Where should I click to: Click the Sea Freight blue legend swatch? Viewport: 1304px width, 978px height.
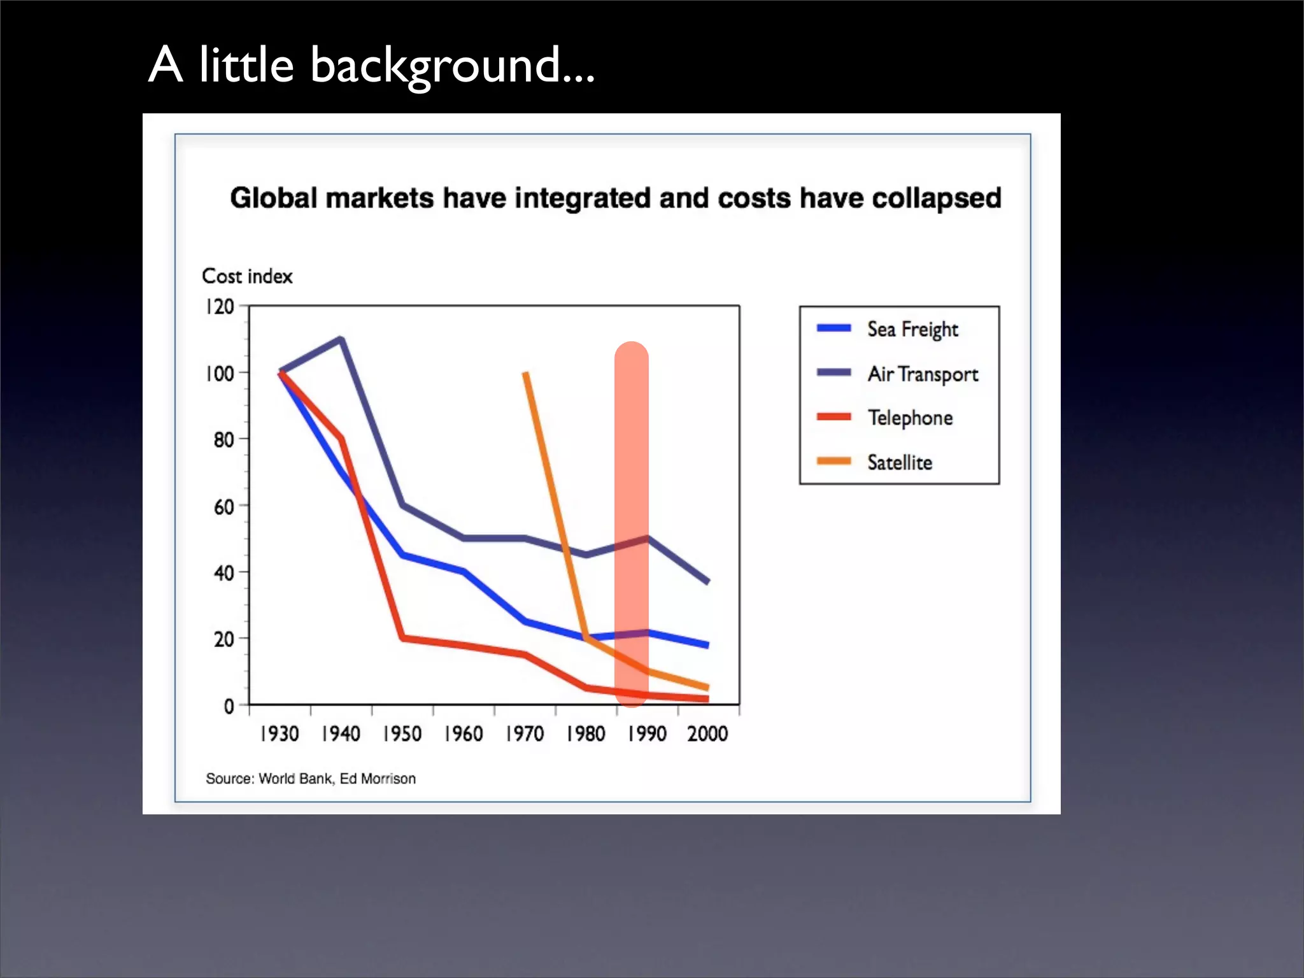pyautogui.click(x=833, y=329)
